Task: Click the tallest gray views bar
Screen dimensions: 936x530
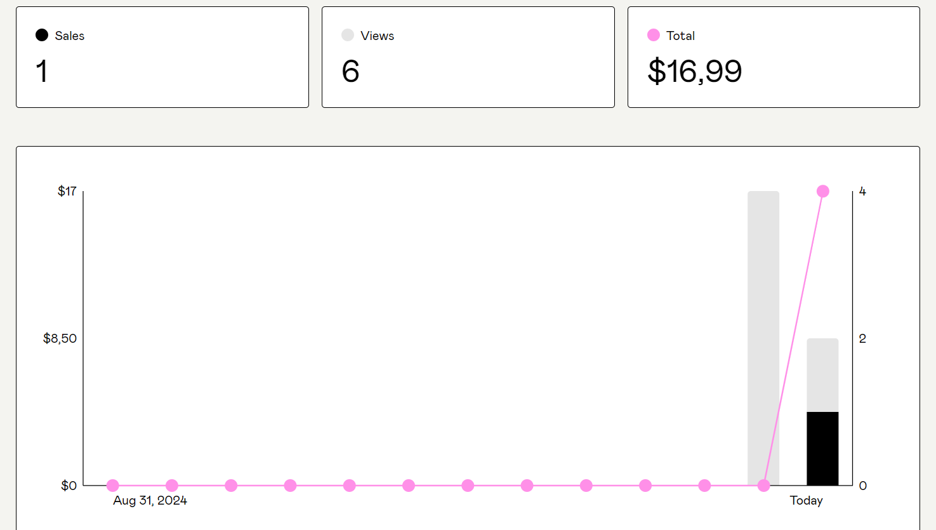Action: click(x=763, y=317)
